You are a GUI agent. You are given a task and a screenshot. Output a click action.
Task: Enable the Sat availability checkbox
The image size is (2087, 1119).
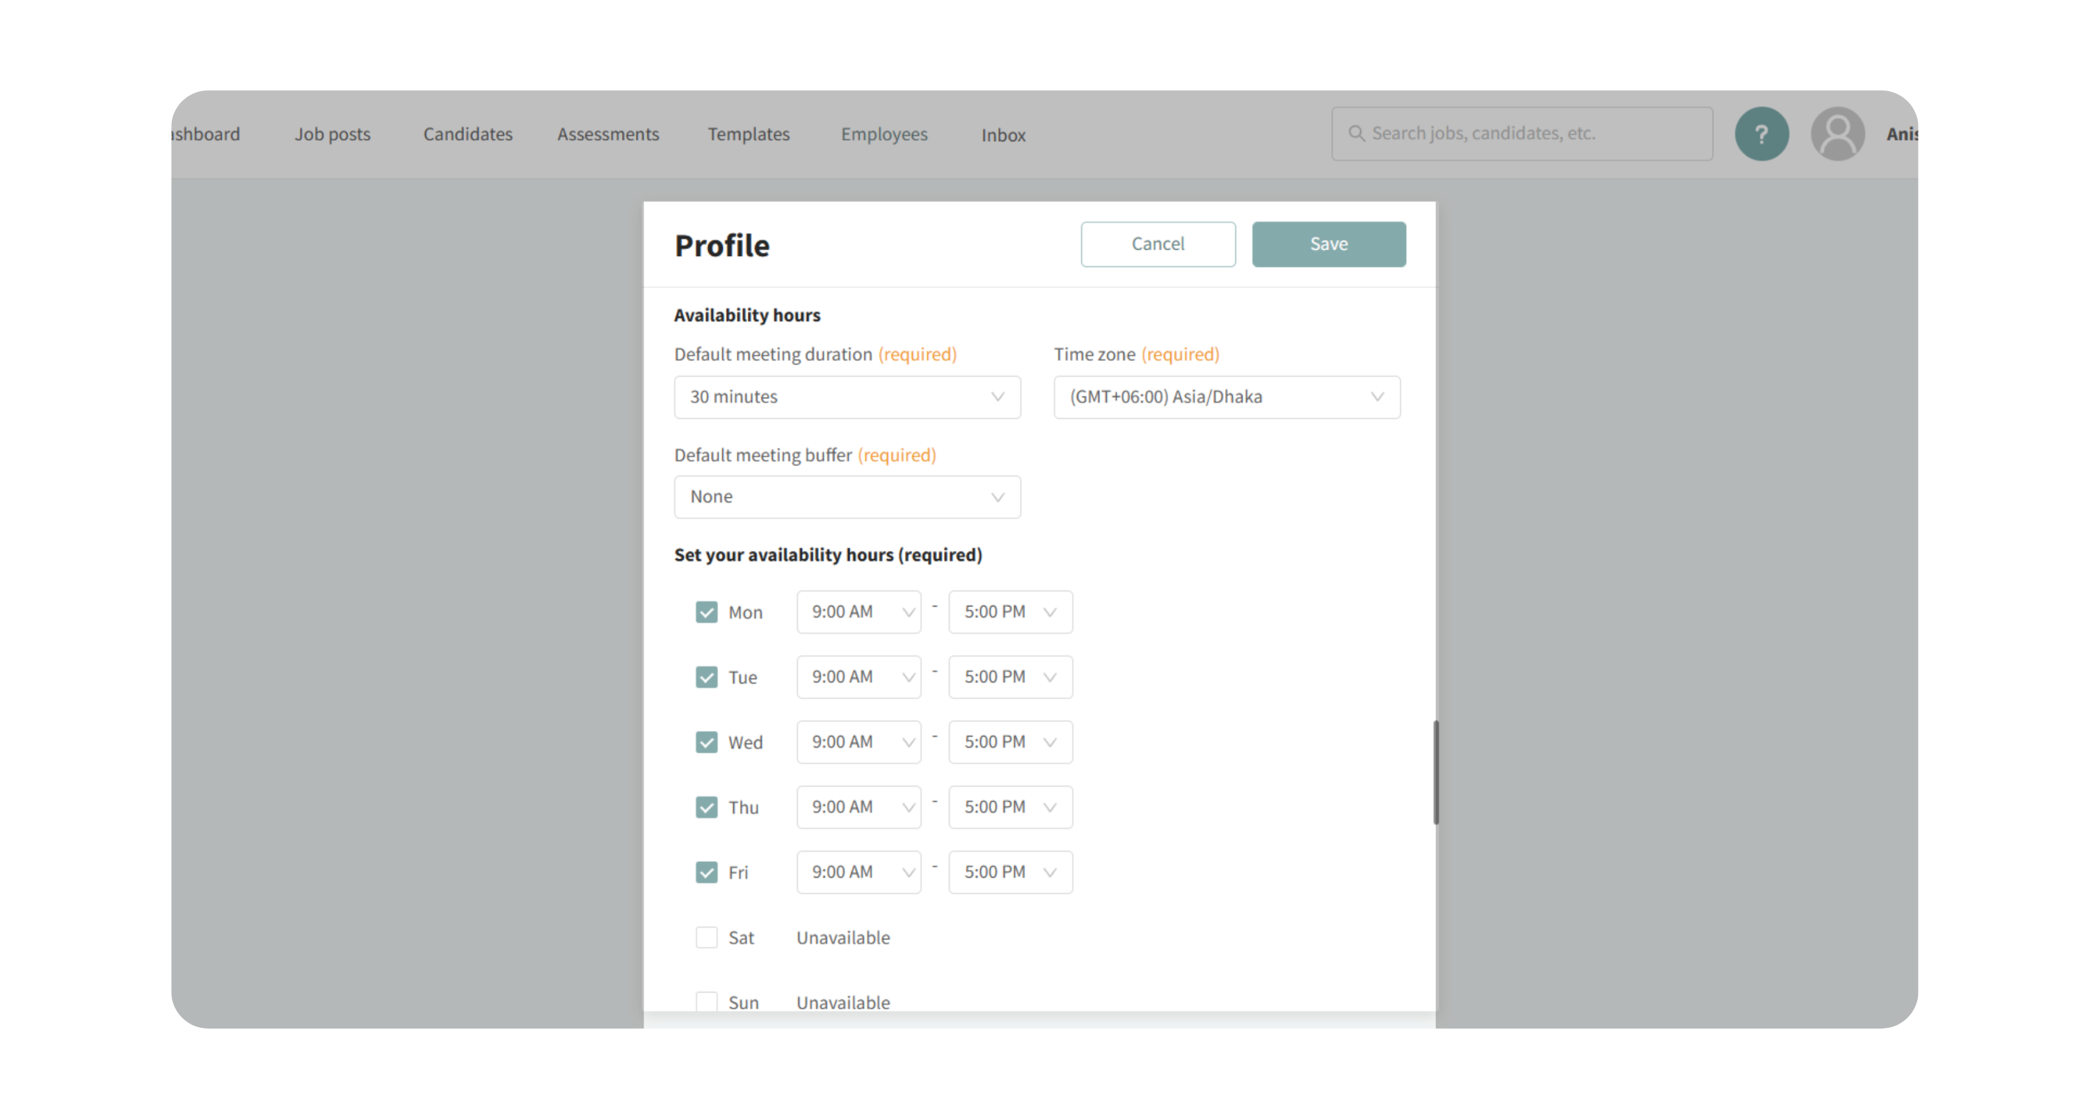coord(707,937)
